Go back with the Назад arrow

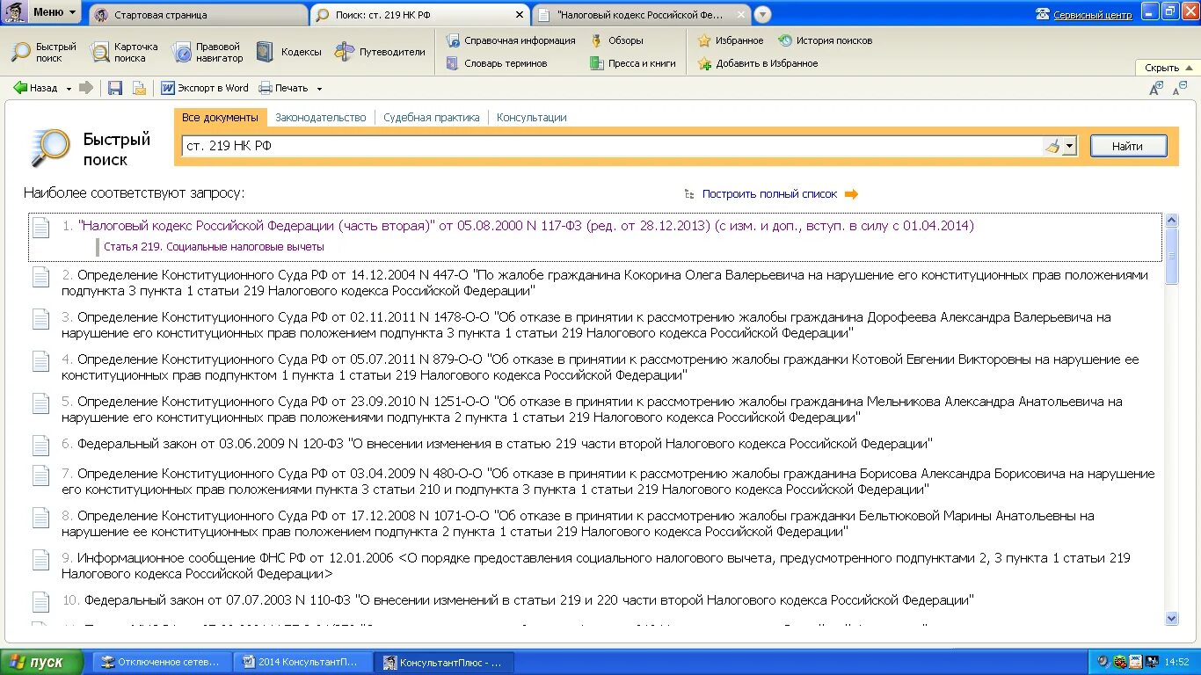tap(35, 88)
